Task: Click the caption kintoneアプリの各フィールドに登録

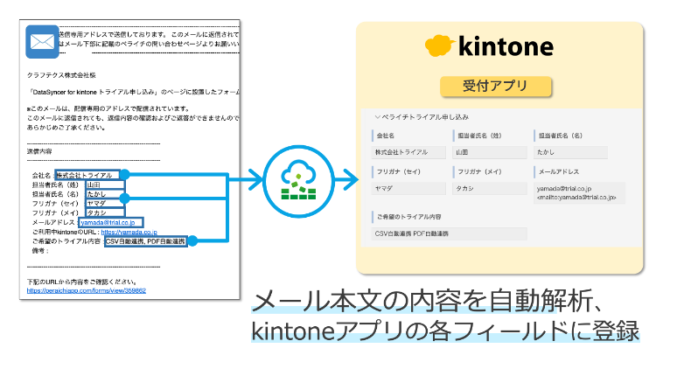Action: (x=445, y=331)
